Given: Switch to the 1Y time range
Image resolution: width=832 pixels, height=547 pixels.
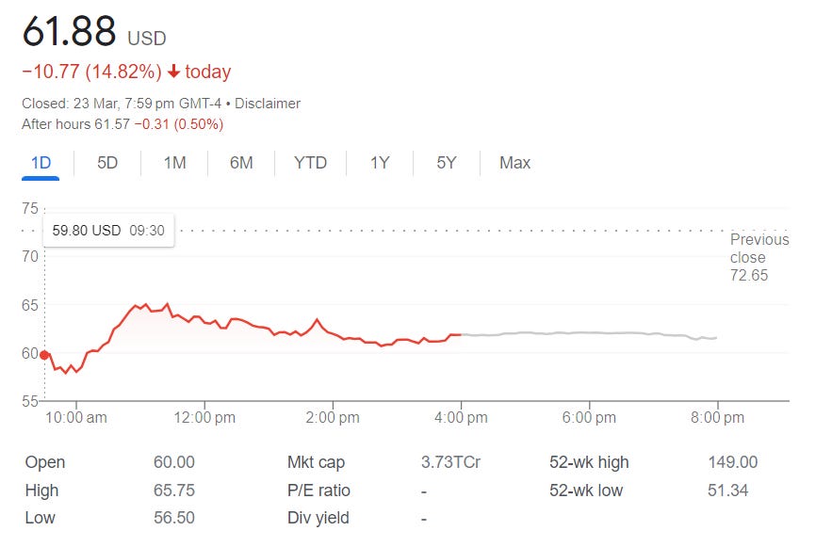Looking at the screenshot, I should (x=381, y=163).
